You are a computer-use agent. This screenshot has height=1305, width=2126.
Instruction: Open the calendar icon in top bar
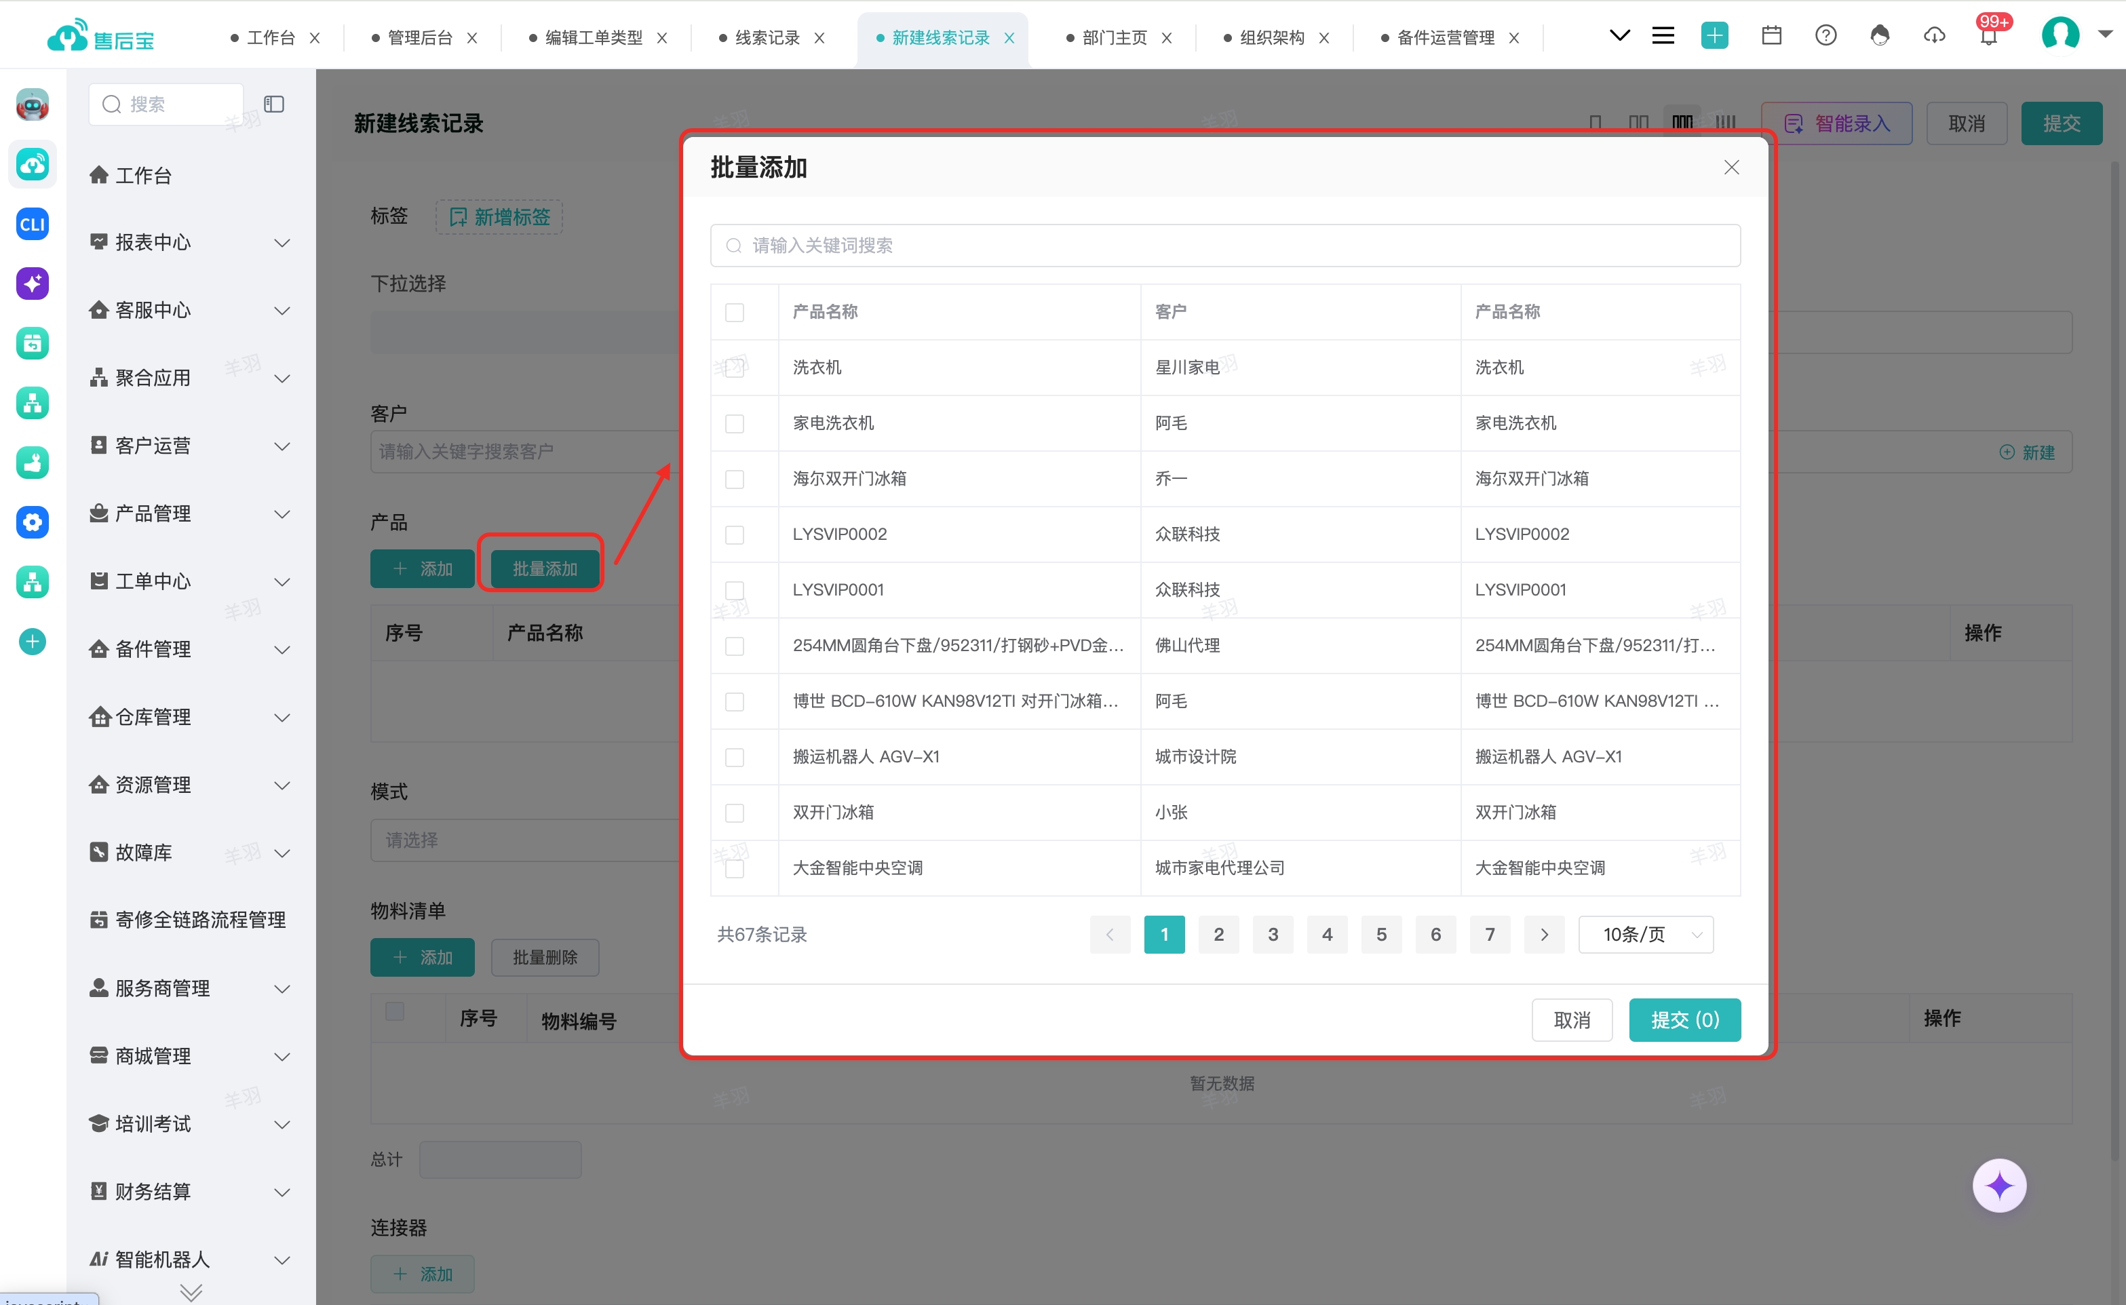point(1771,36)
